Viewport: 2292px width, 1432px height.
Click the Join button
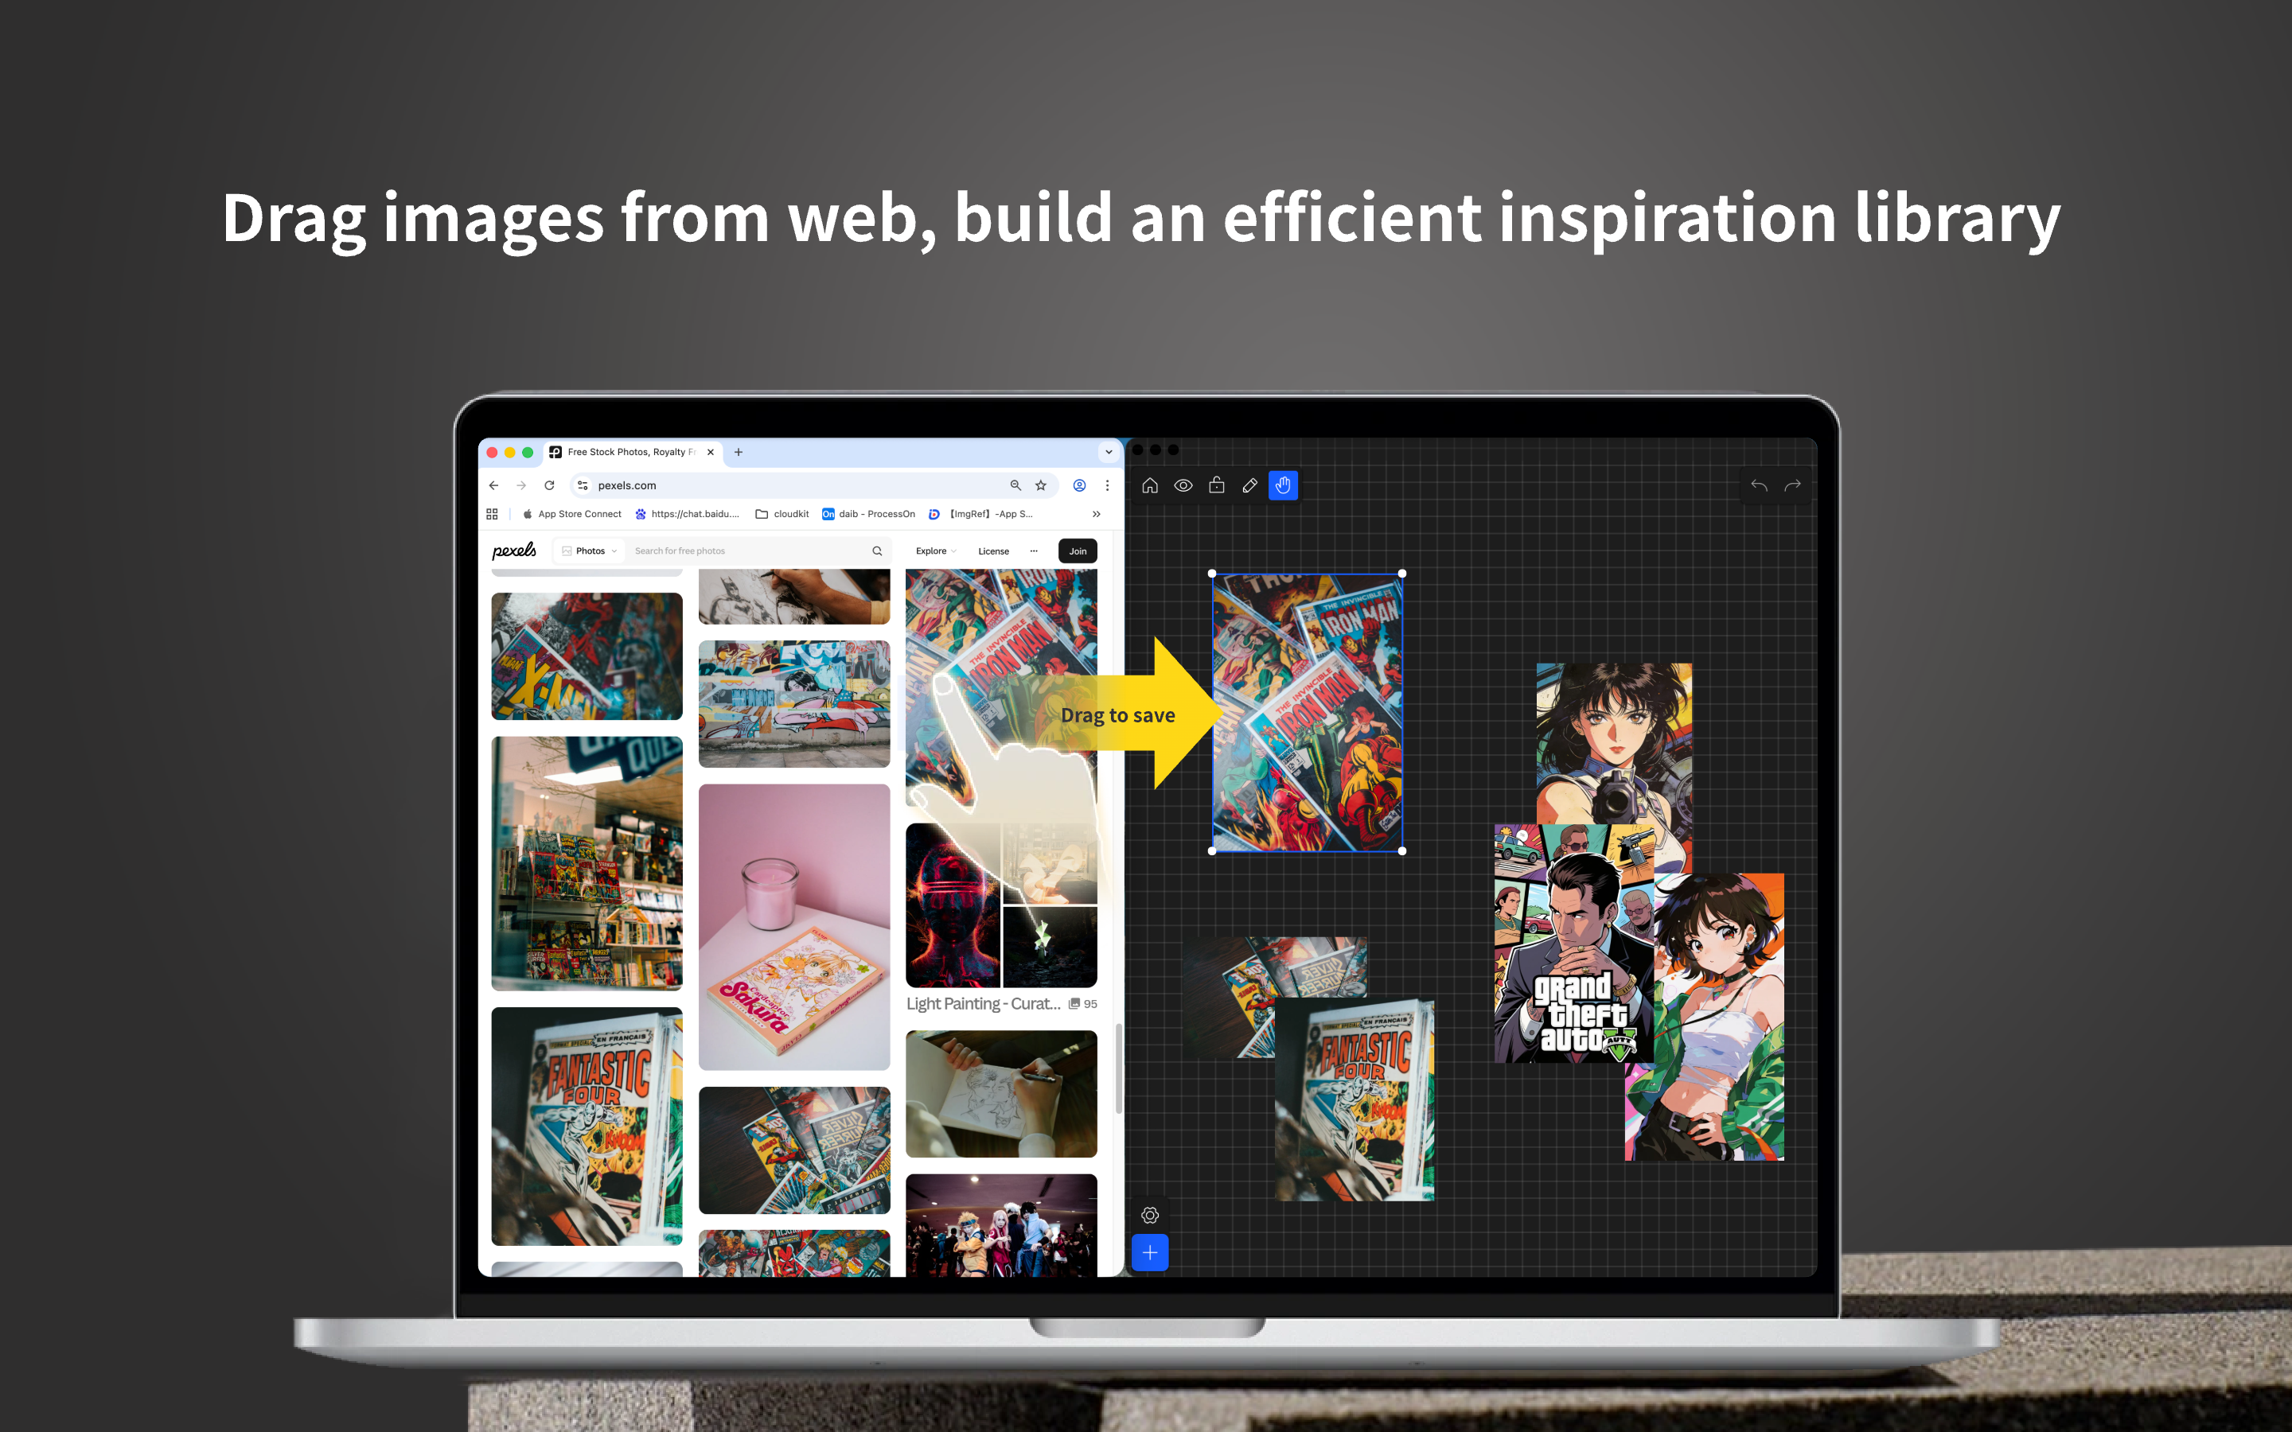pos(1078,551)
